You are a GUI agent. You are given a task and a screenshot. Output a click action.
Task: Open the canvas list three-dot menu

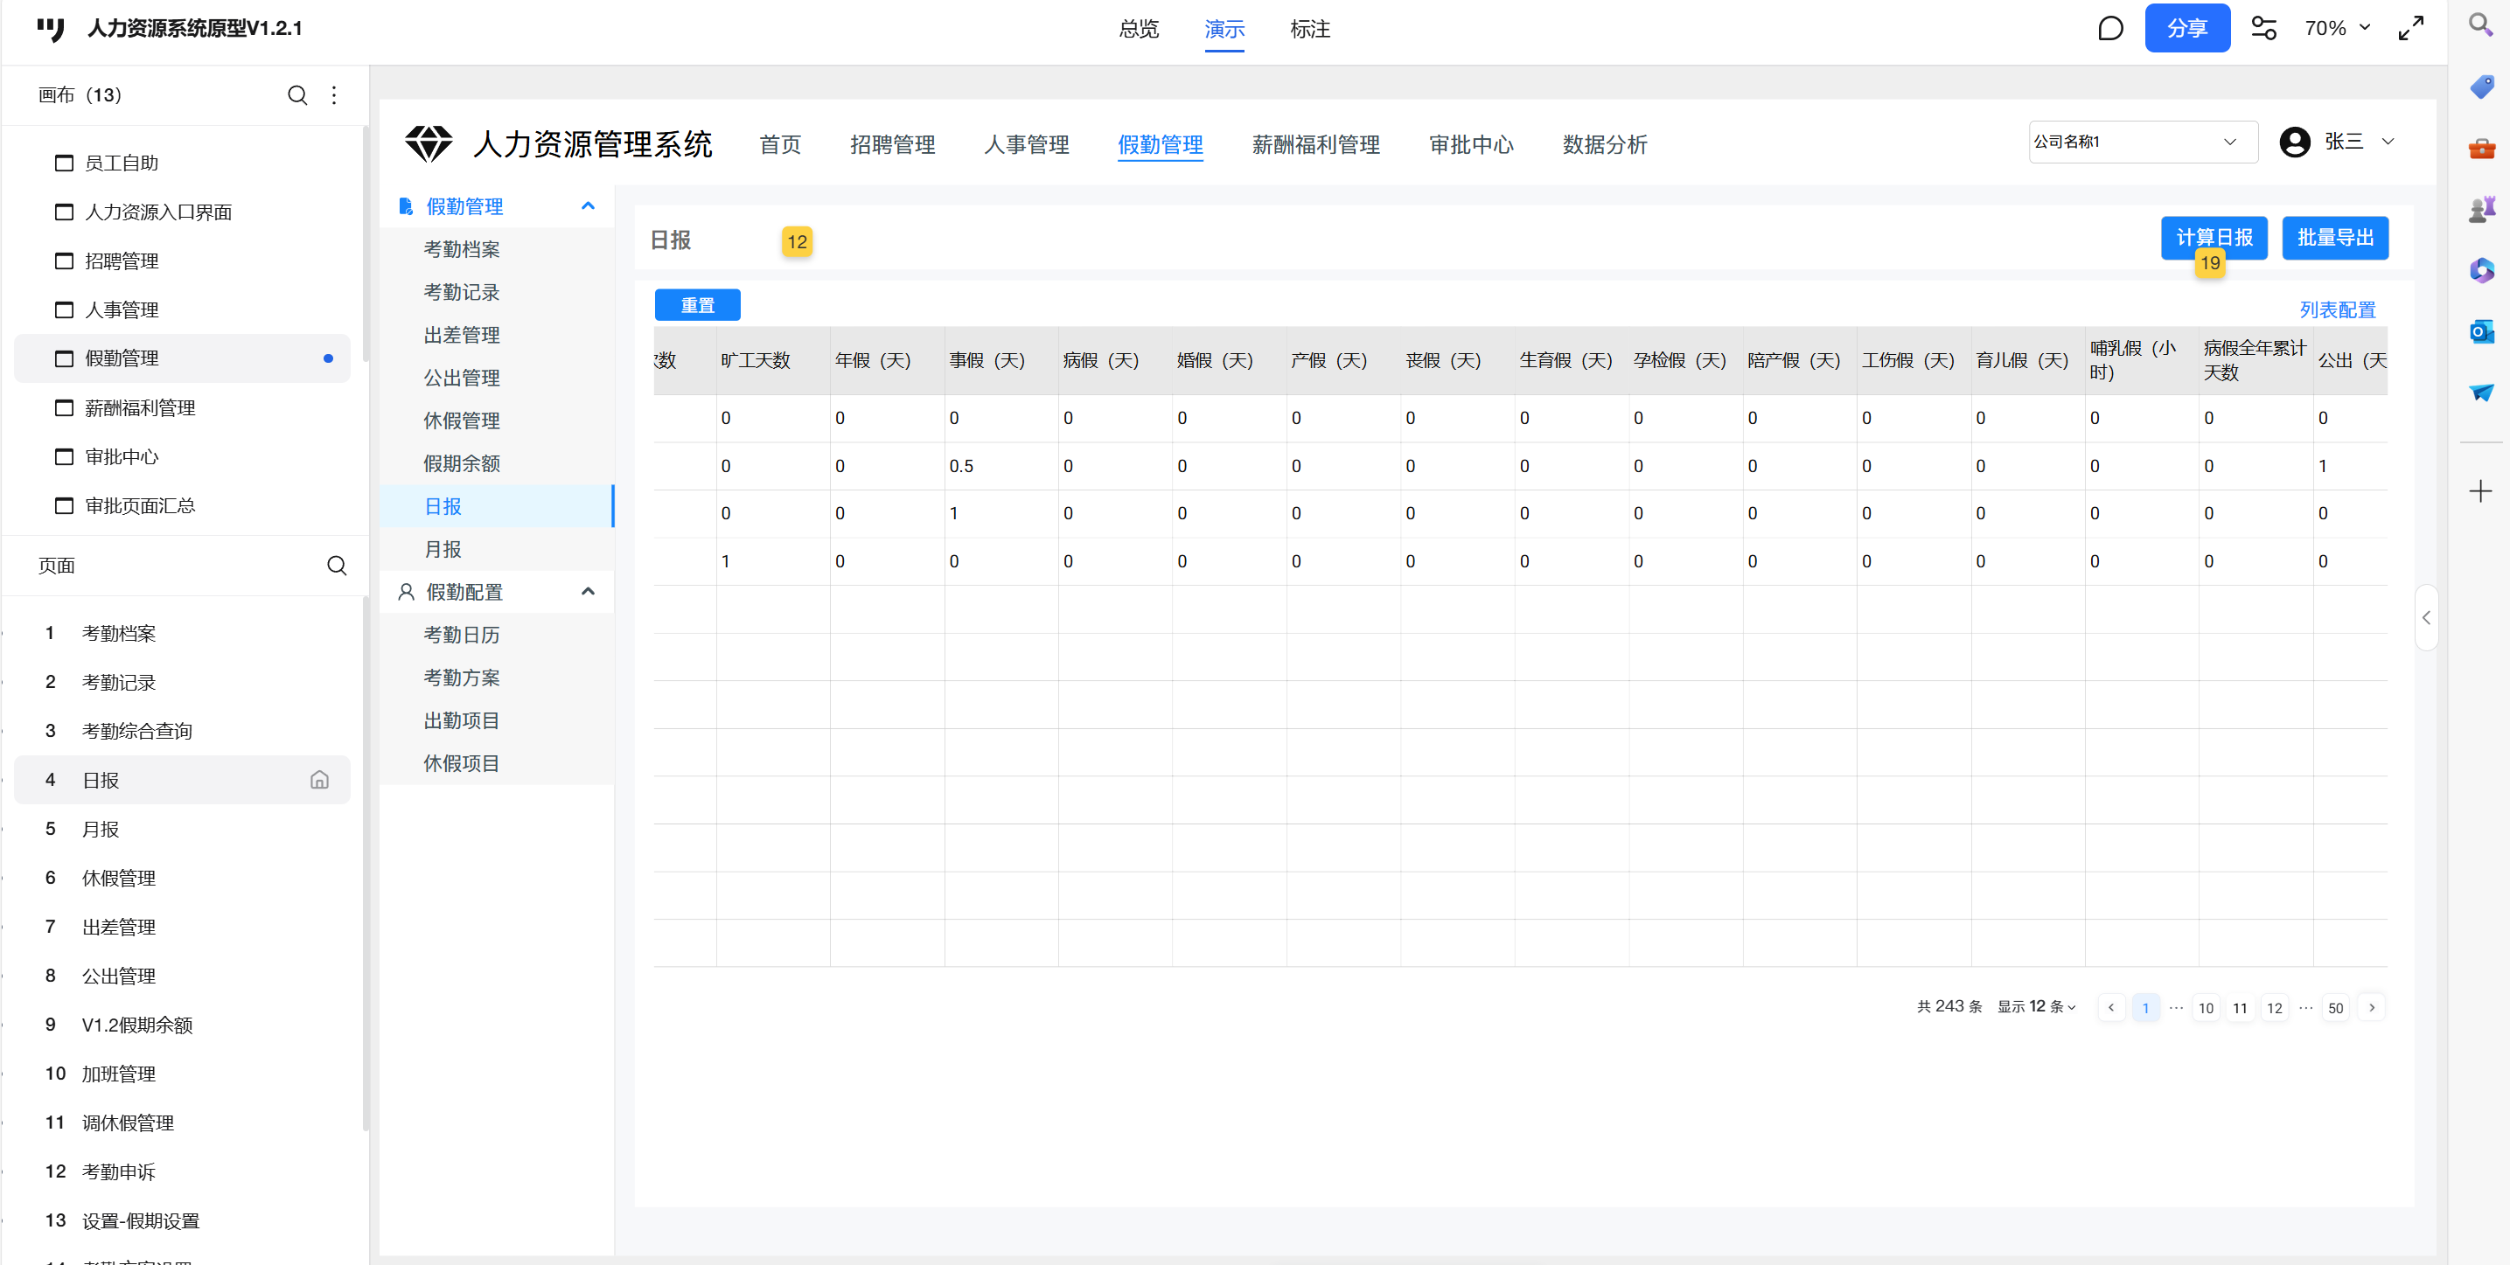[x=334, y=94]
